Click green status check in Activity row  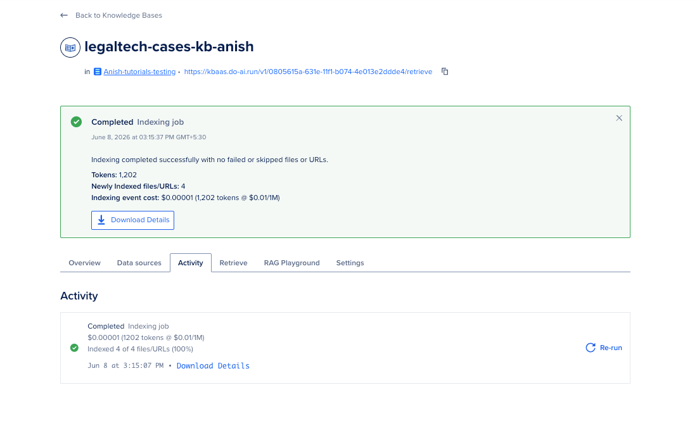tap(74, 348)
